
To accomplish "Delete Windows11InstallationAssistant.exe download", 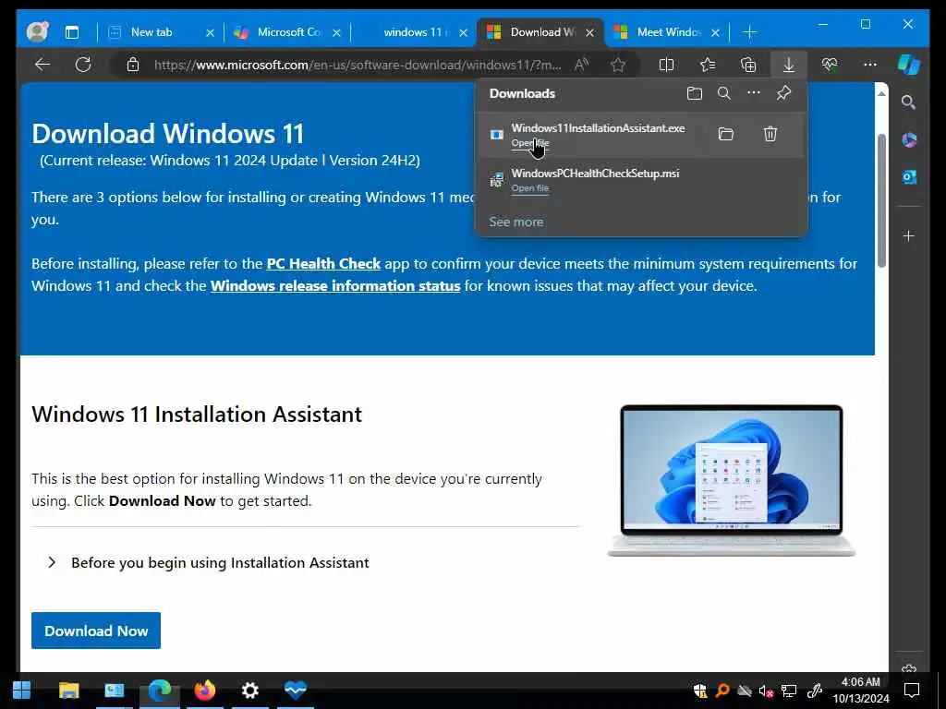I will (770, 134).
